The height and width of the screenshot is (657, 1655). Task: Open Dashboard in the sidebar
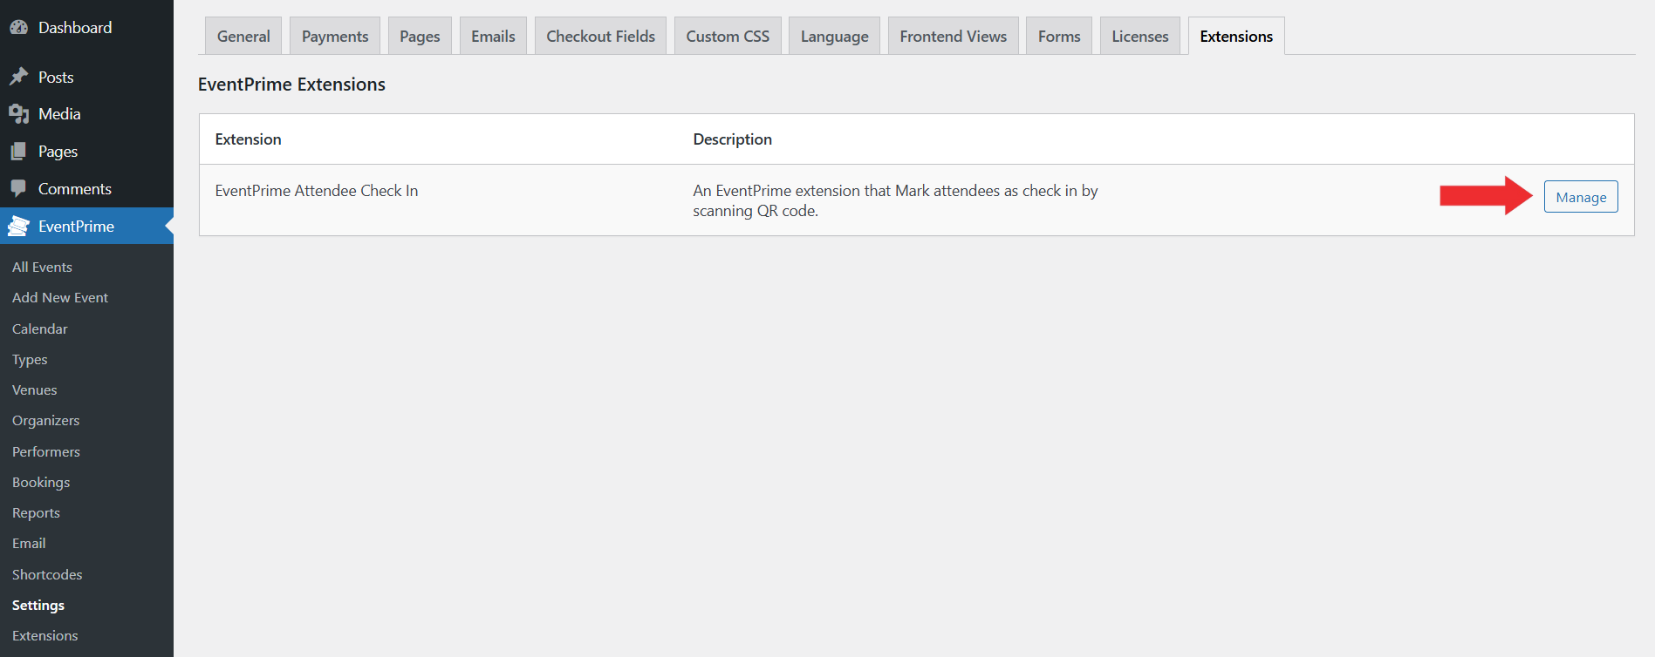75,28
